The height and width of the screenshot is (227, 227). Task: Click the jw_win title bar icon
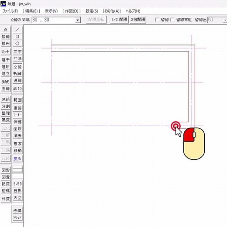point(3,3)
